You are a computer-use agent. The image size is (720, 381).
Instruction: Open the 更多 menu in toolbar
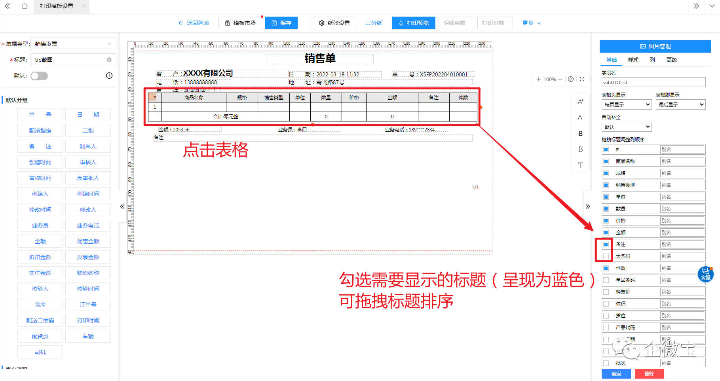[x=531, y=23]
